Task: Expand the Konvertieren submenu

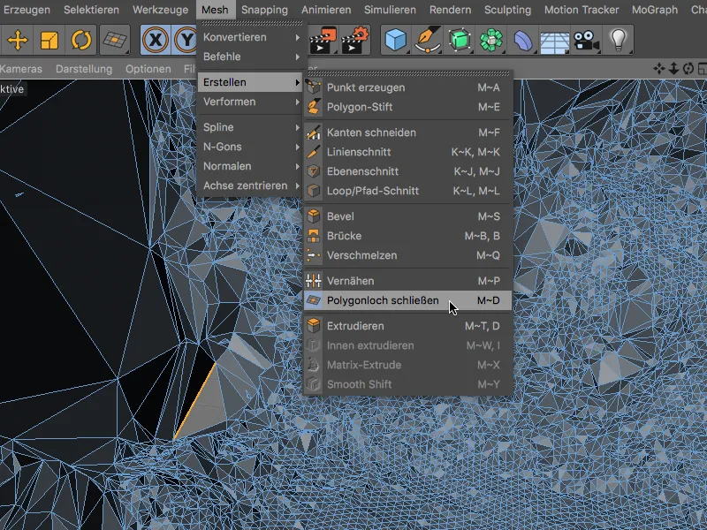Action: pos(250,37)
